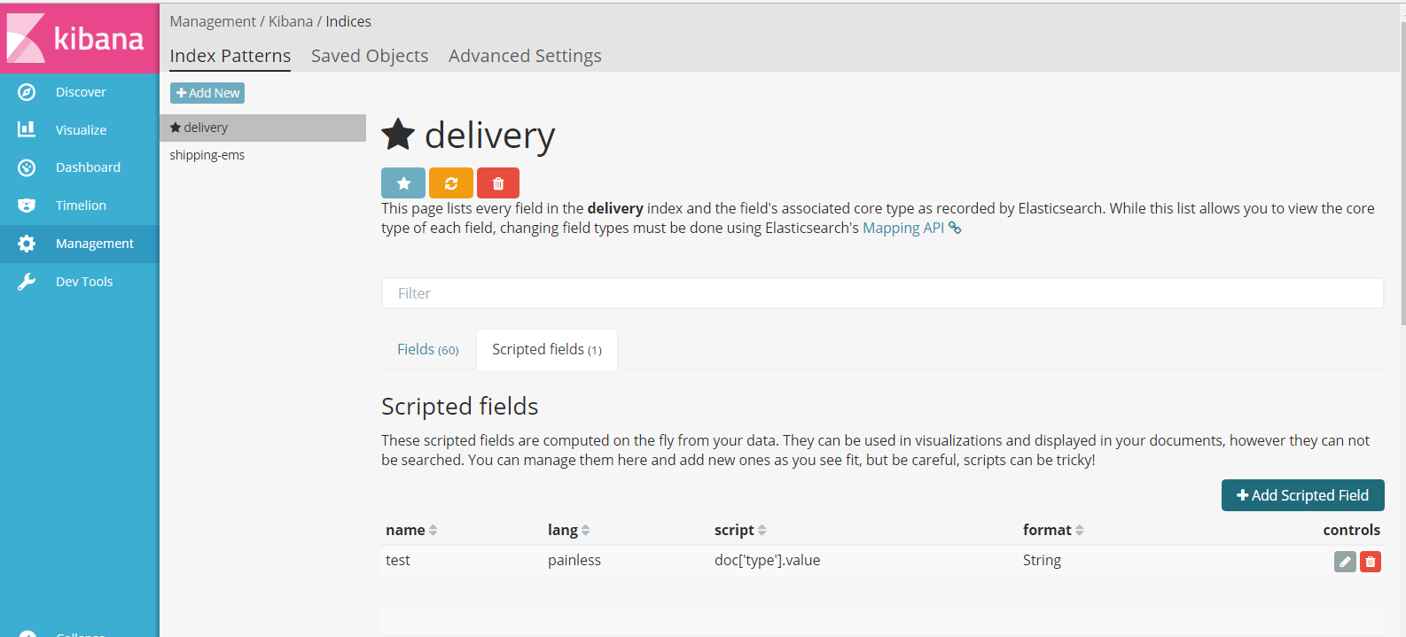Set delivery as default index star button
1406x637 pixels.
403,183
